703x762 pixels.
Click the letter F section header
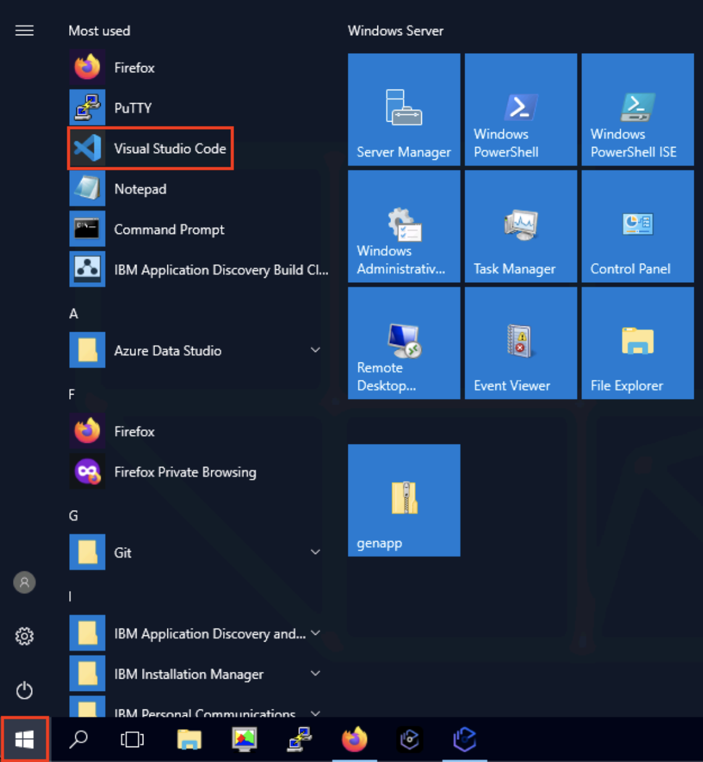coord(72,395)
